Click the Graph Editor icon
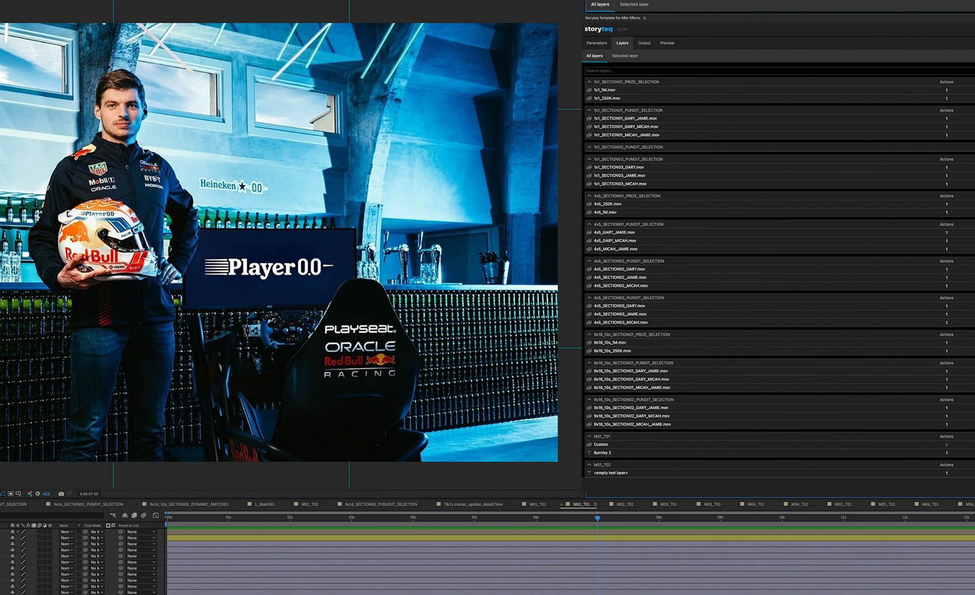The image size is (975, 595). click(155, 515)
